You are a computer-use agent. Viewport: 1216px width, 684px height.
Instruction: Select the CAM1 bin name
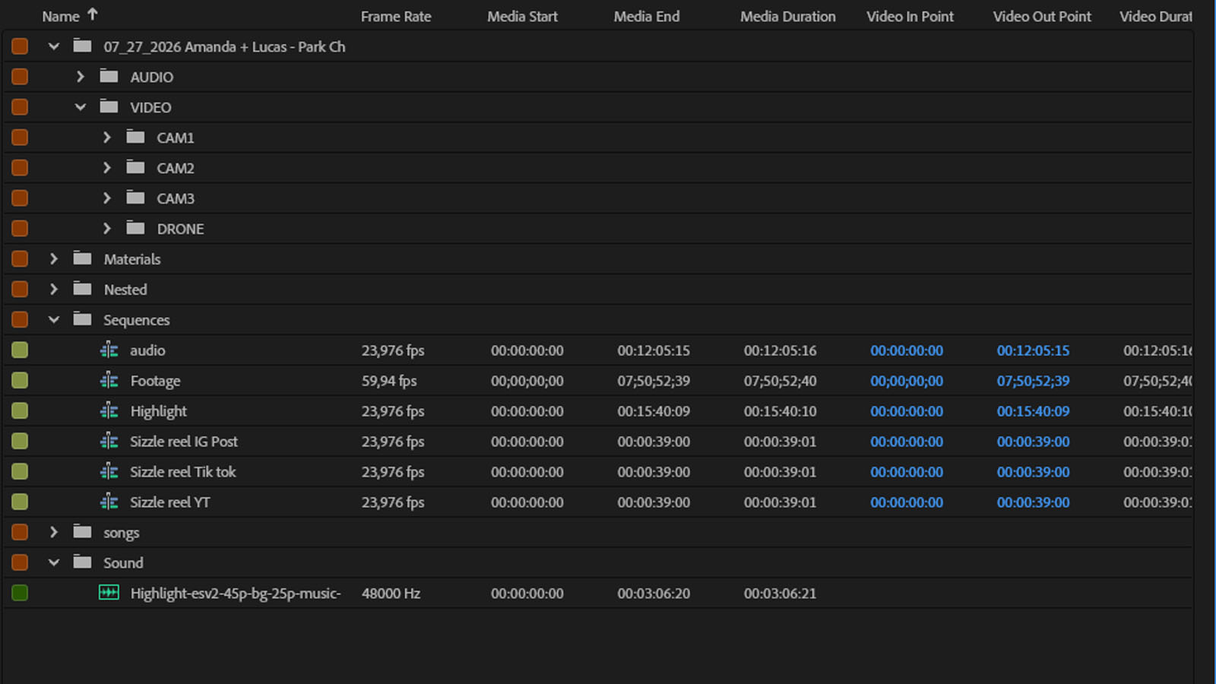(x=176, y=138)
